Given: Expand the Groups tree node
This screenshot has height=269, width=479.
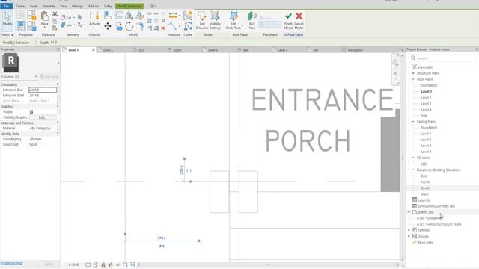Looking at the screenshot, I should [x=409, y=236].
